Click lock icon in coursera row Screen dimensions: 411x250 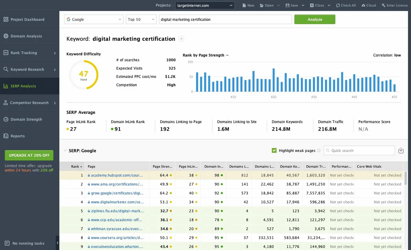[x=89, y=238]
